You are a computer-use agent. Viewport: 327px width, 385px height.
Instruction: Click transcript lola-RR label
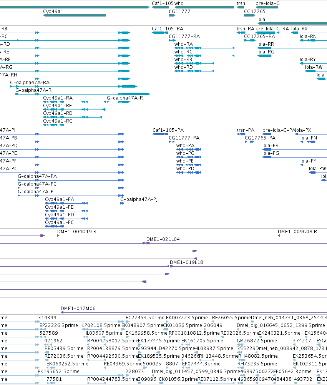(x=266, y=44)
